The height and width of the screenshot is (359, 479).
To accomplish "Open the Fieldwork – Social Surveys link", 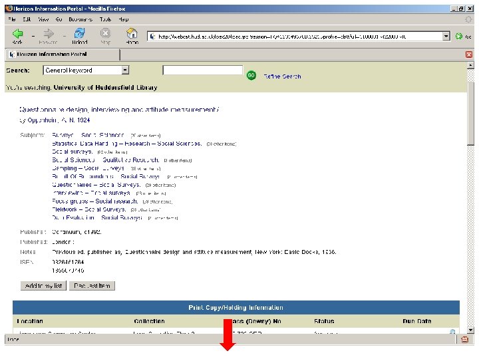I will [x=89, y=209].
